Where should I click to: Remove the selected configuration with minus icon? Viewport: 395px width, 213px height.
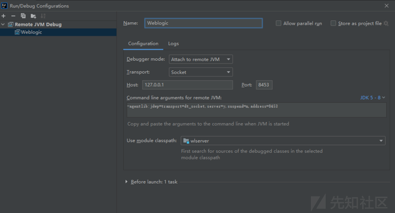point(13,16)
